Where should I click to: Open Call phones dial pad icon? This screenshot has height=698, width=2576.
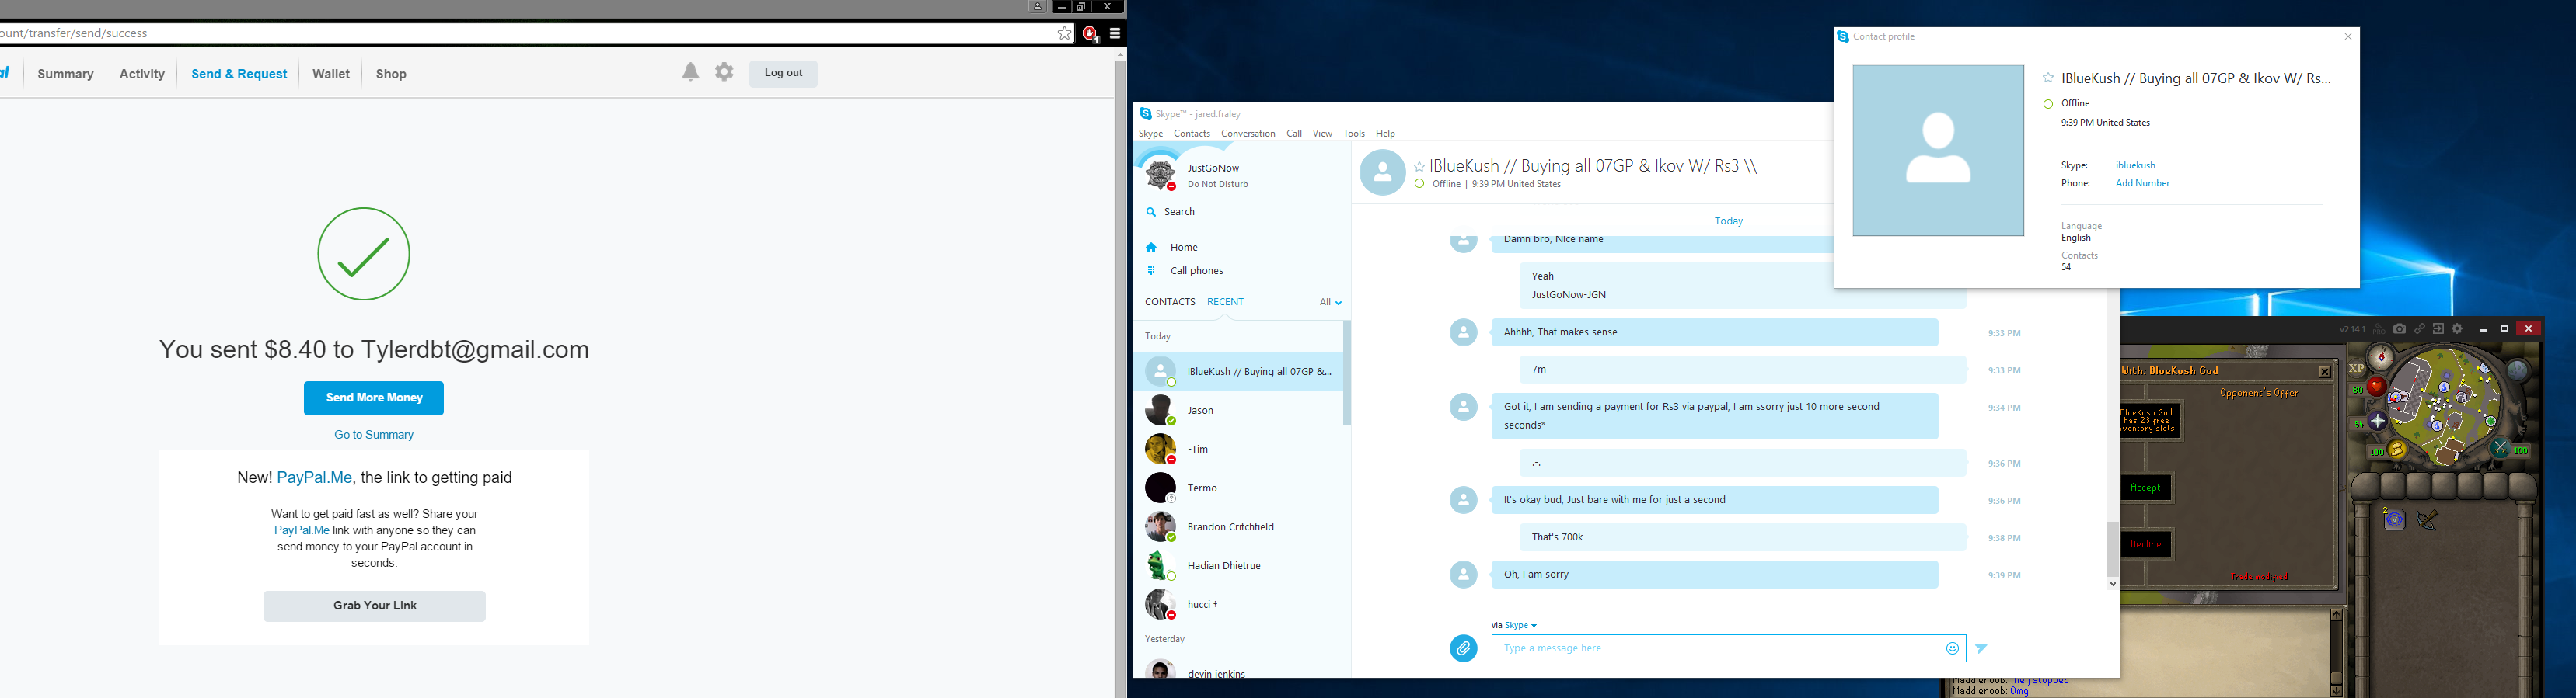(1151, 271)
